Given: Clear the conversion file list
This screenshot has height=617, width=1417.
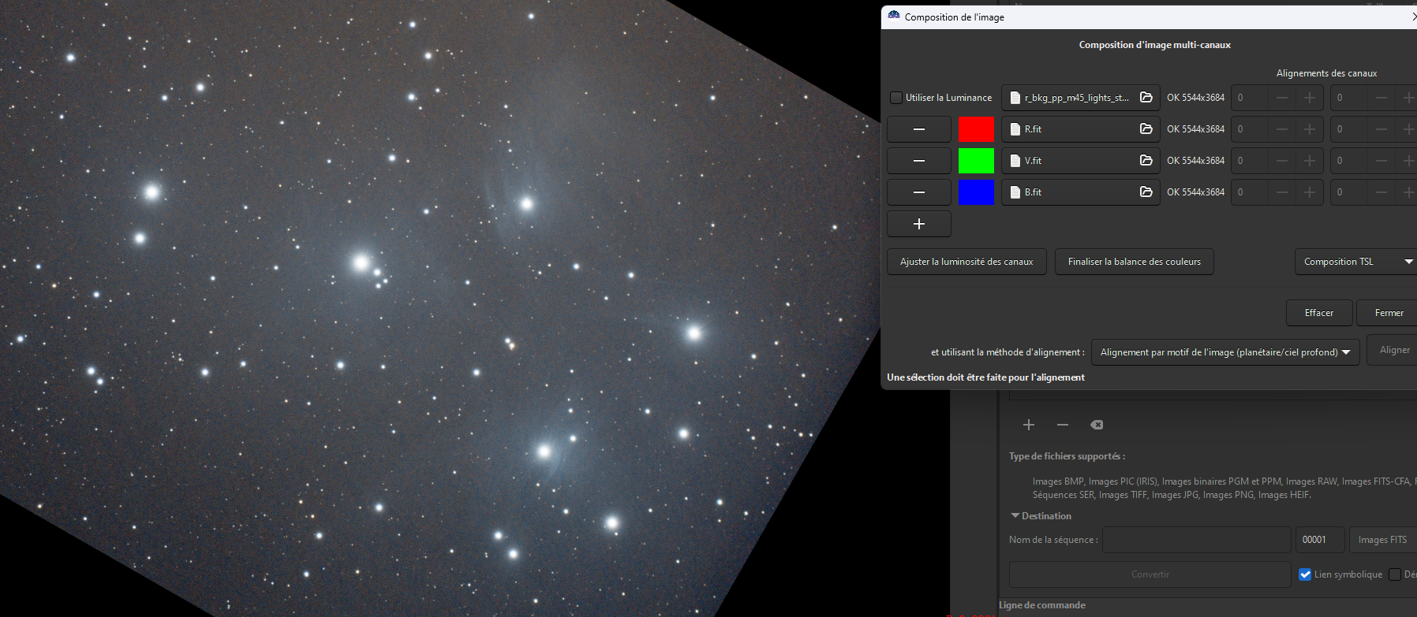Looking at the screenshot, I should point(1097,425).
